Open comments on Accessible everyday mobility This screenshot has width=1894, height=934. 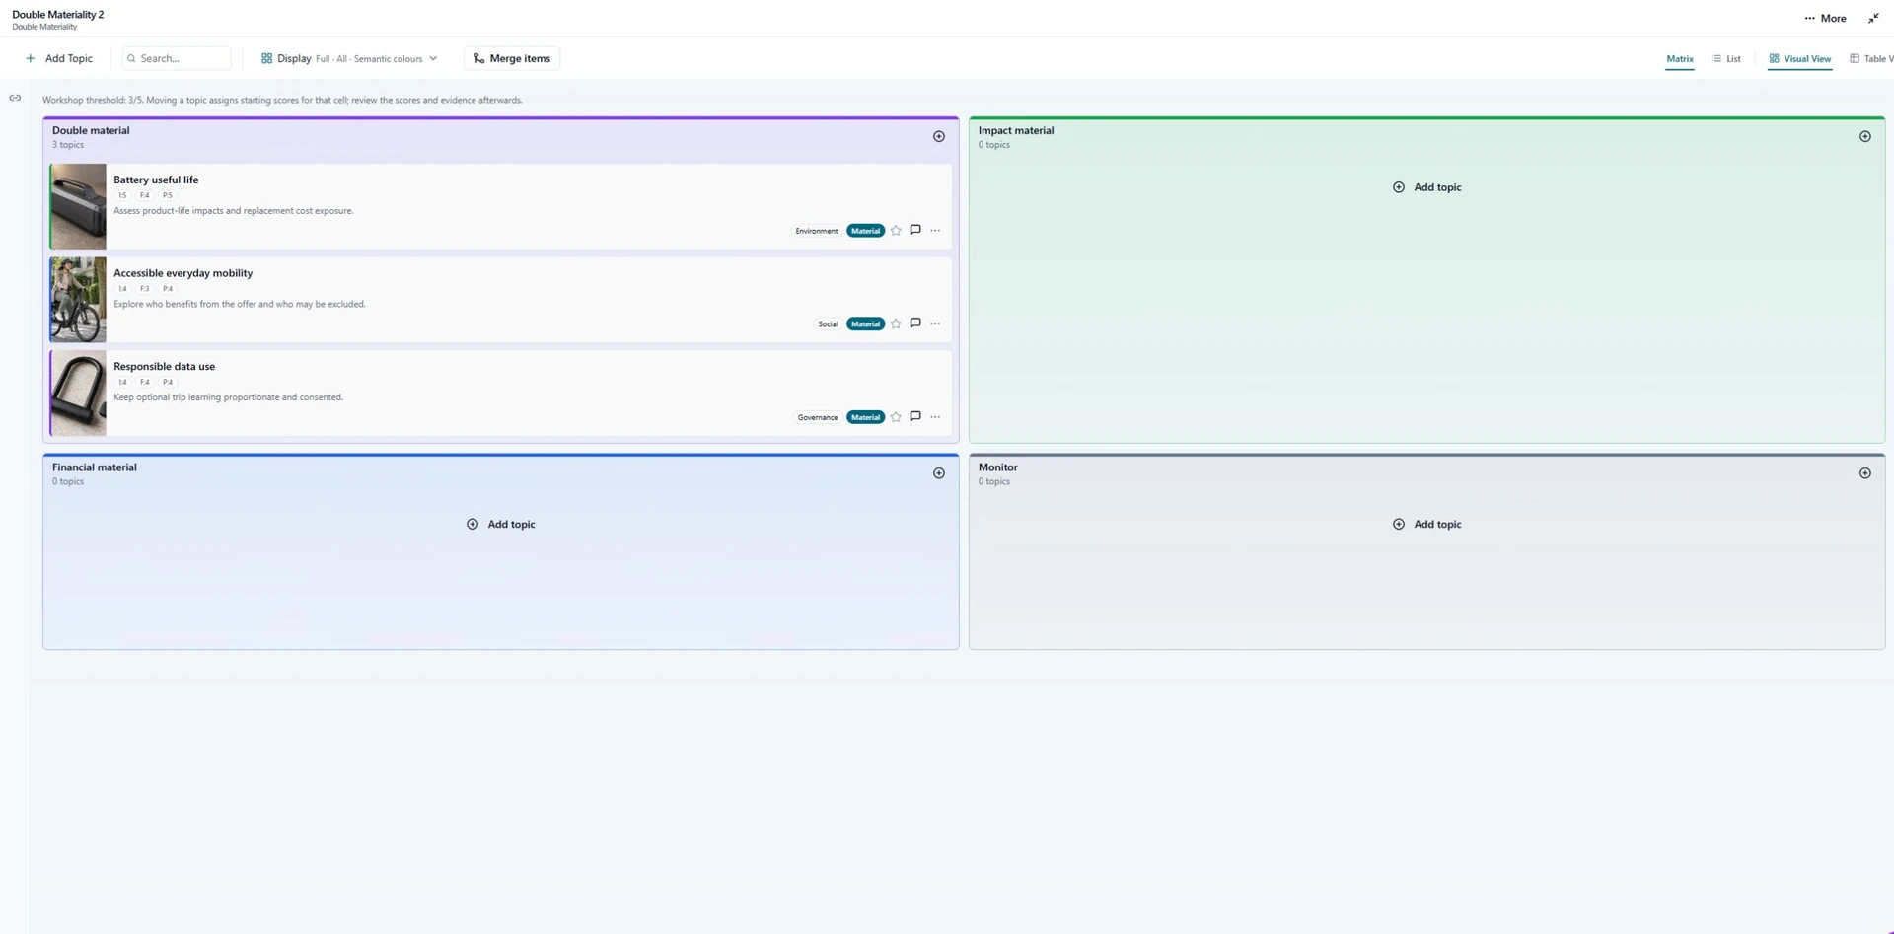915,323
